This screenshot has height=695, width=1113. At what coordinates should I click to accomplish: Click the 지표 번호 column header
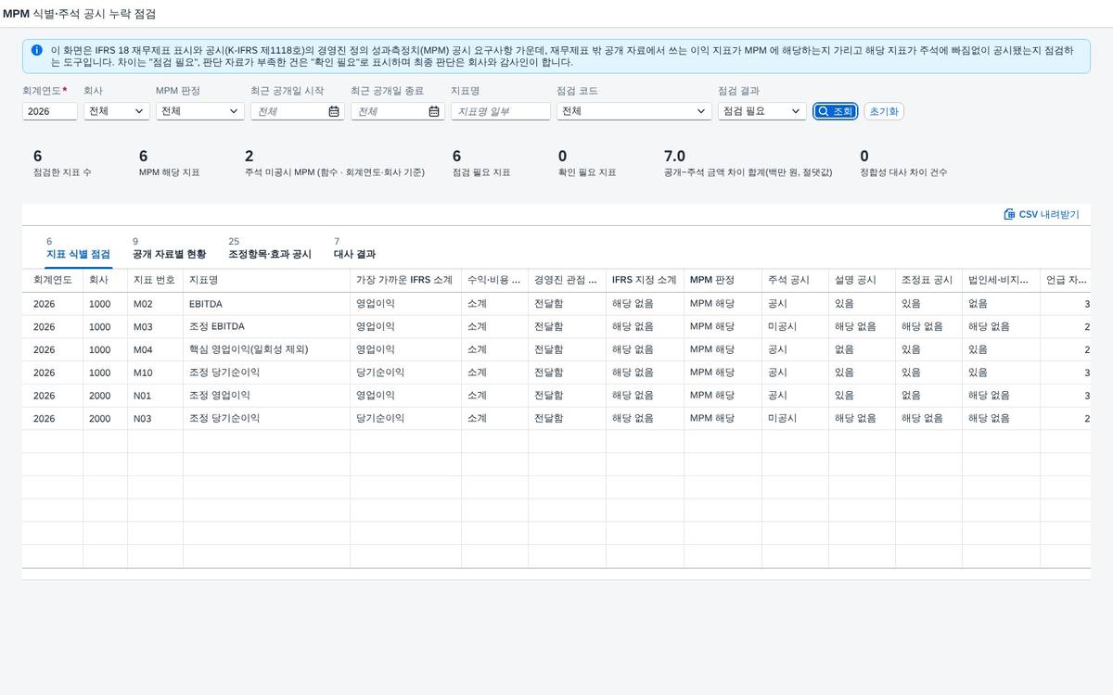pos(155,280)
